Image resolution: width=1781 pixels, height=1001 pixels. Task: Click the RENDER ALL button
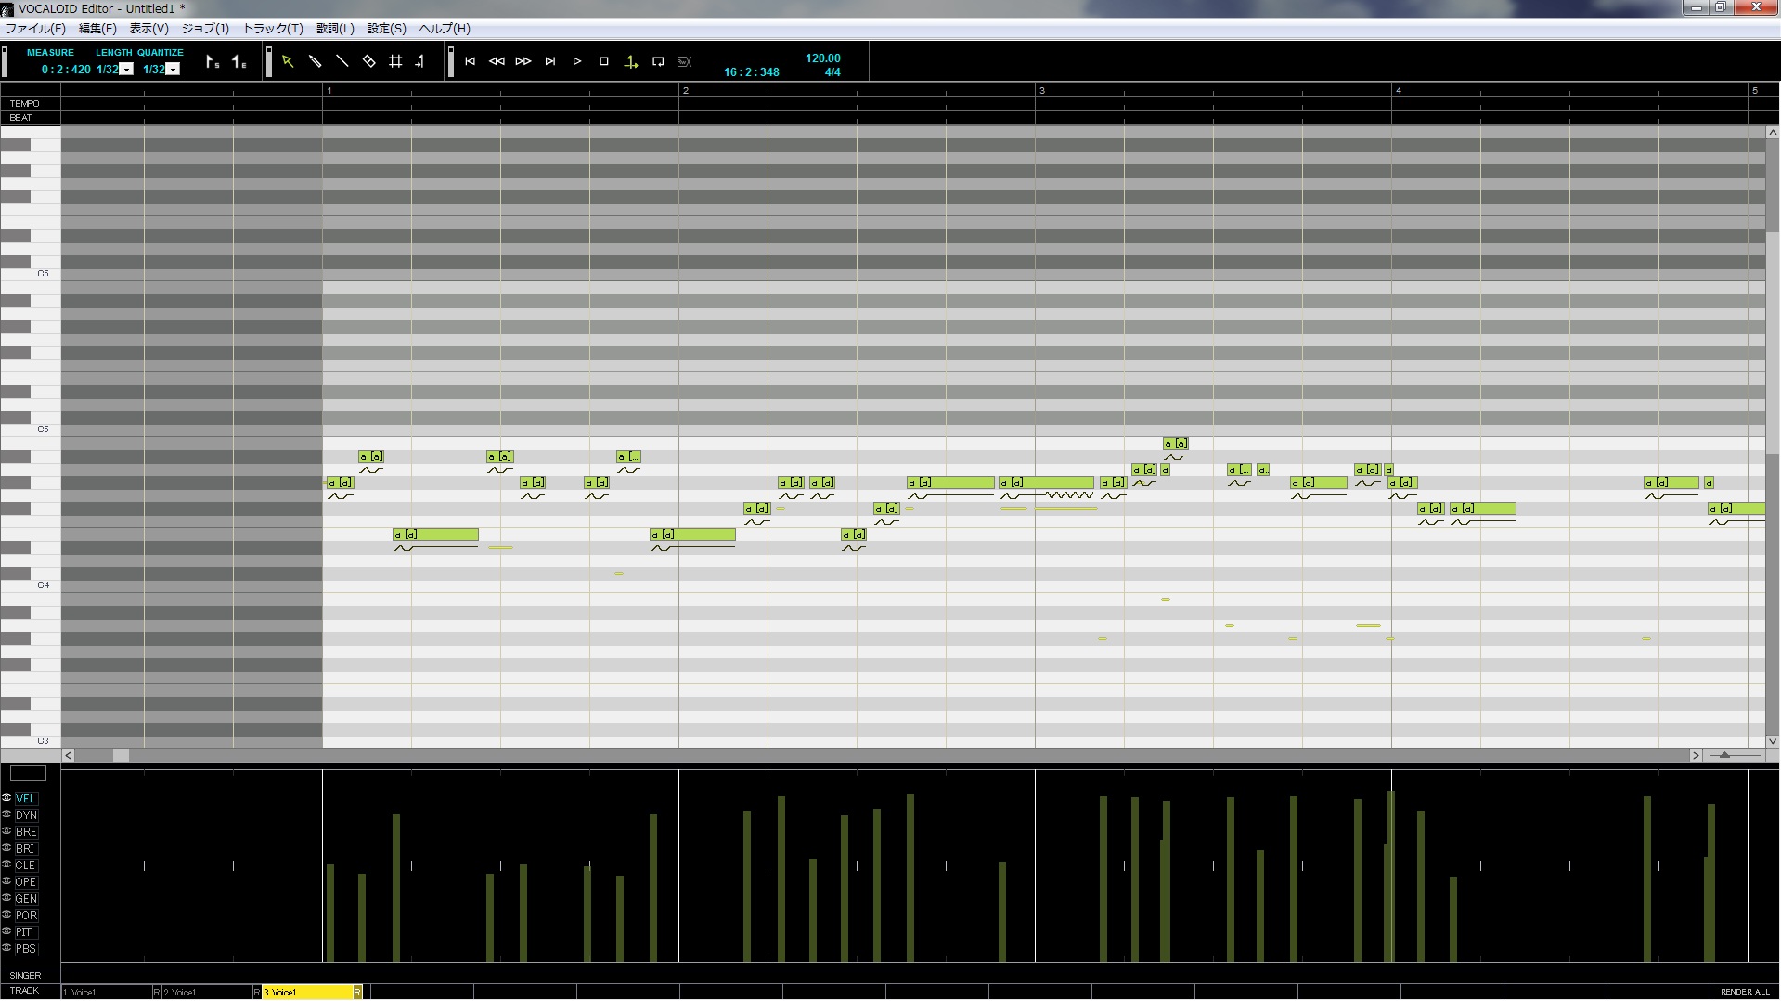click(1745, 992)
